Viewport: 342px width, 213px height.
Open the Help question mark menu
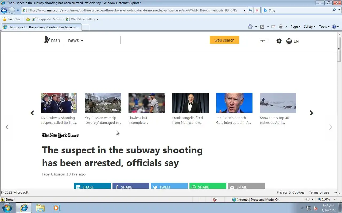click(x=335, y=27)
